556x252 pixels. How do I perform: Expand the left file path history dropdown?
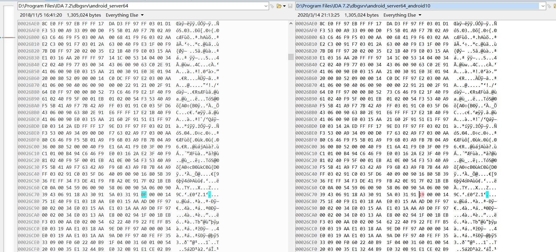coord(266,6)
